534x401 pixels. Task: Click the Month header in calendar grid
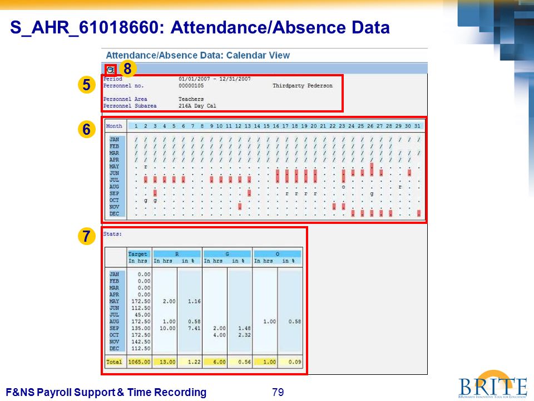point(114,126)
